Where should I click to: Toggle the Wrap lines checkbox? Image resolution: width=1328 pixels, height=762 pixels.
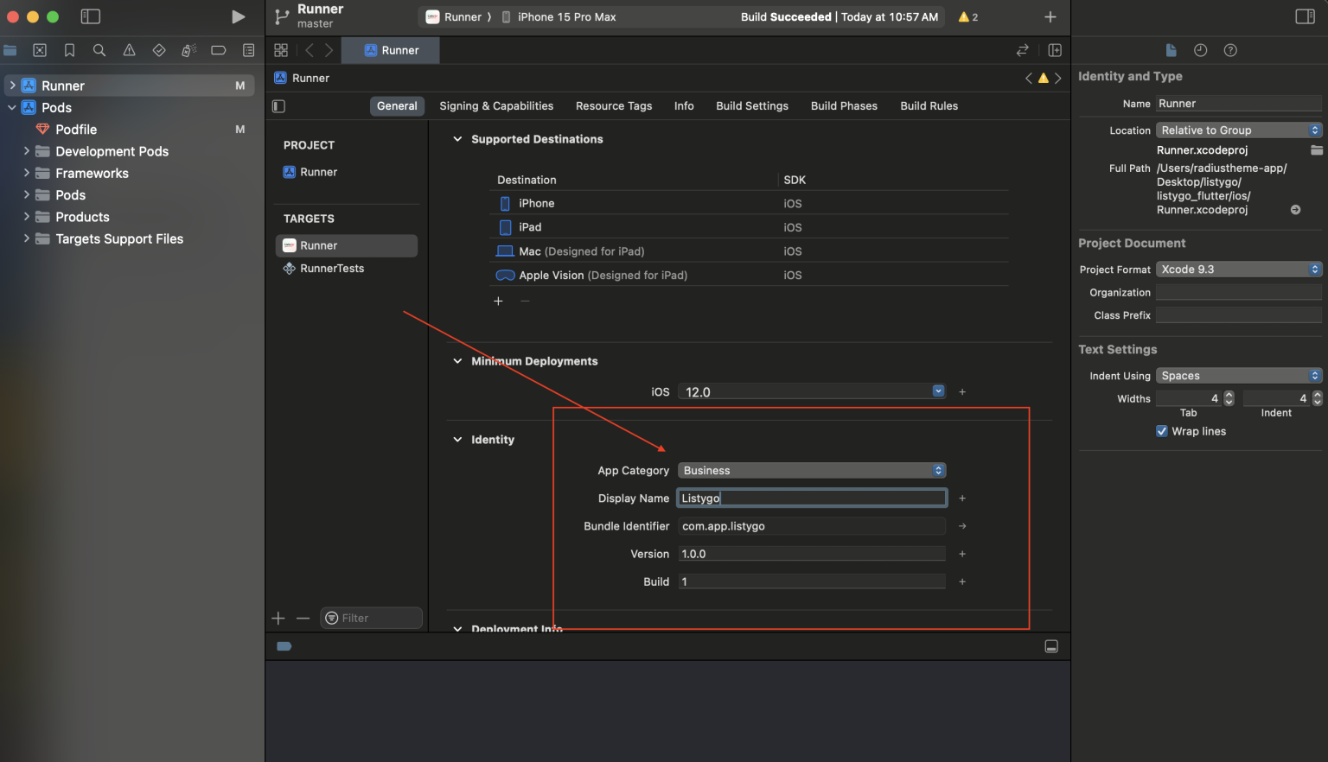pyautogui.click(x=1162, y=431)
